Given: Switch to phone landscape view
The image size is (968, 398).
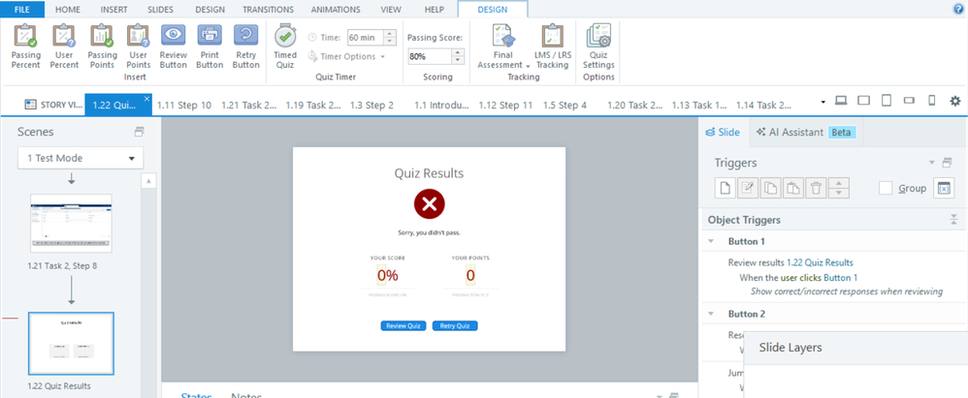Looking at the screenshot, I should [x=909, y=101].
